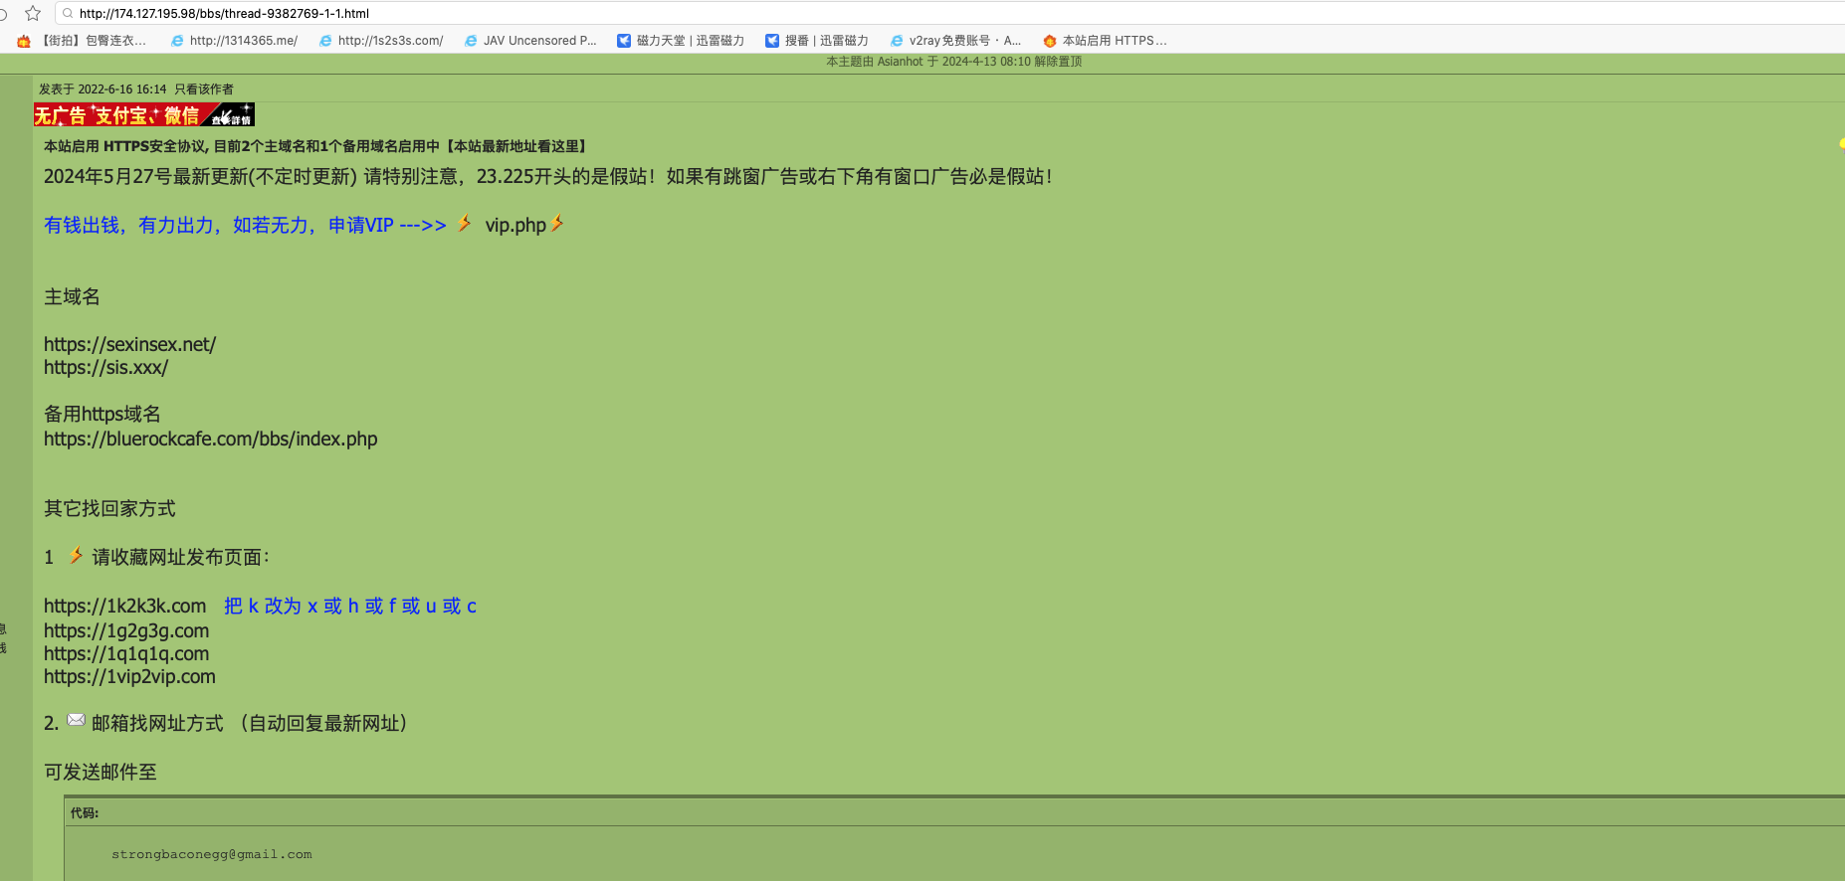The image size is (1845, 881).
Task: Open the https://sexinsex.net/ link
Action: tap(129, 344)
